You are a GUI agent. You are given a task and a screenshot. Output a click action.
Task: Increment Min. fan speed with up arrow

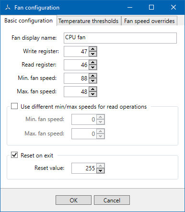[93, 76]
